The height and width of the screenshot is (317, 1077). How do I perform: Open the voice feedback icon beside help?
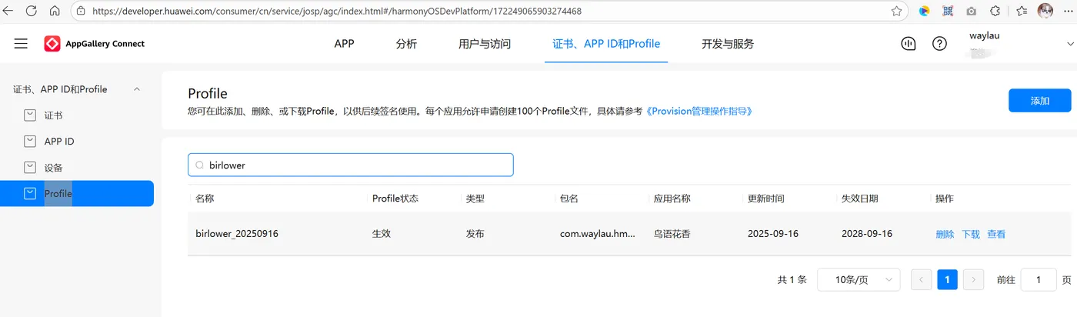(909, 44)
